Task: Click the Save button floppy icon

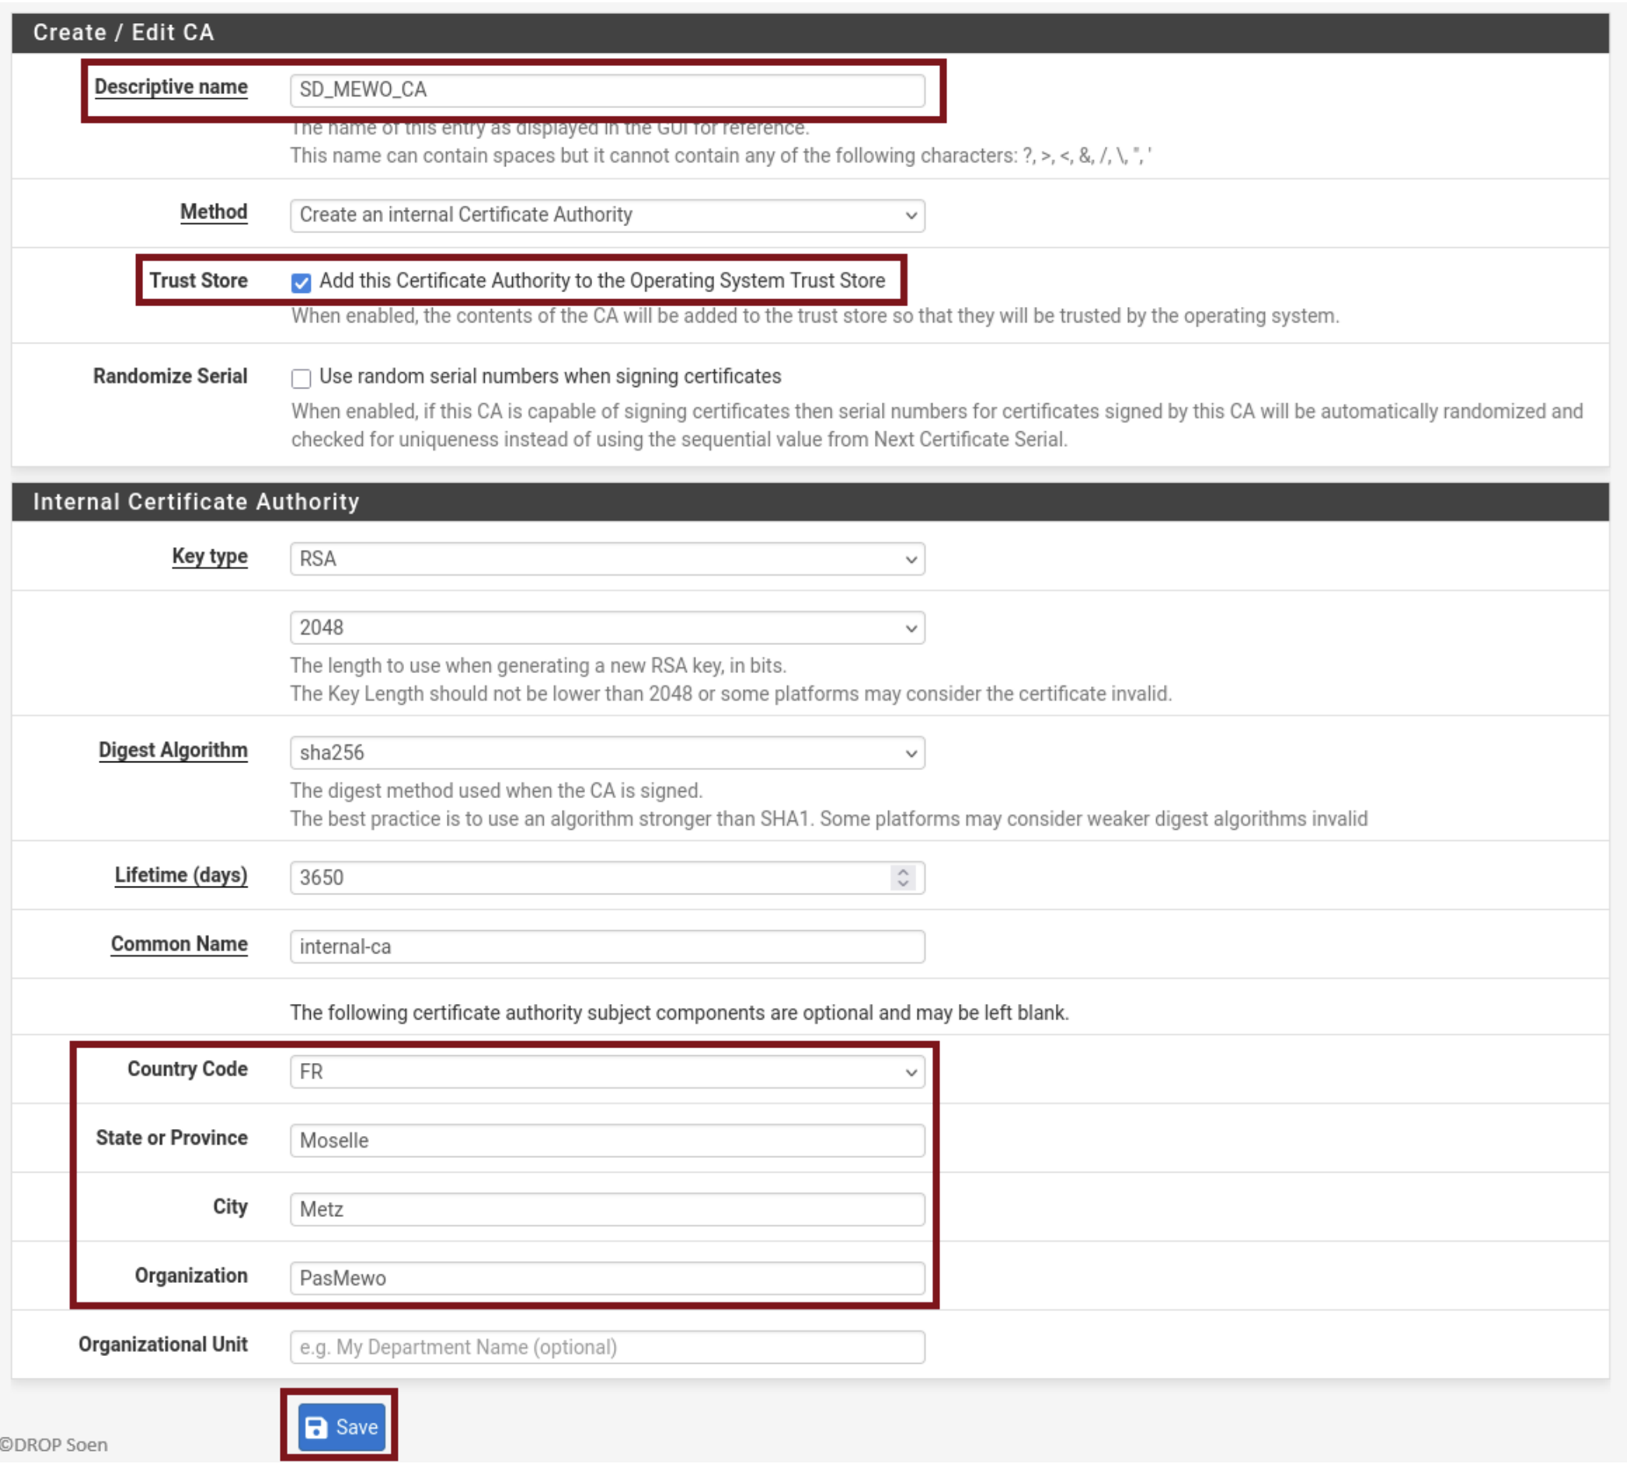Action: pyautogui.click(x=316, y=1427)
